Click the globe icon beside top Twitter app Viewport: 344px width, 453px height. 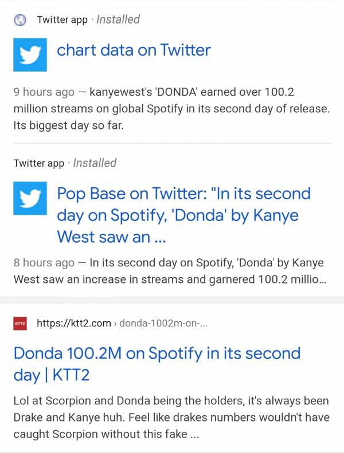[x=21, y=20]
